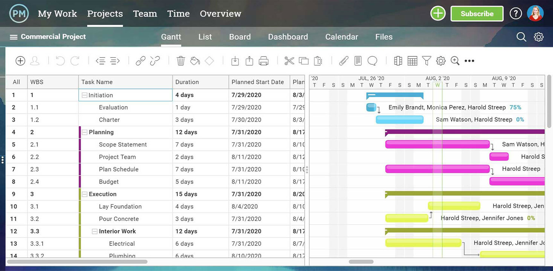
Task: Click the export upload icon
Action: click(x=249, y=61)
